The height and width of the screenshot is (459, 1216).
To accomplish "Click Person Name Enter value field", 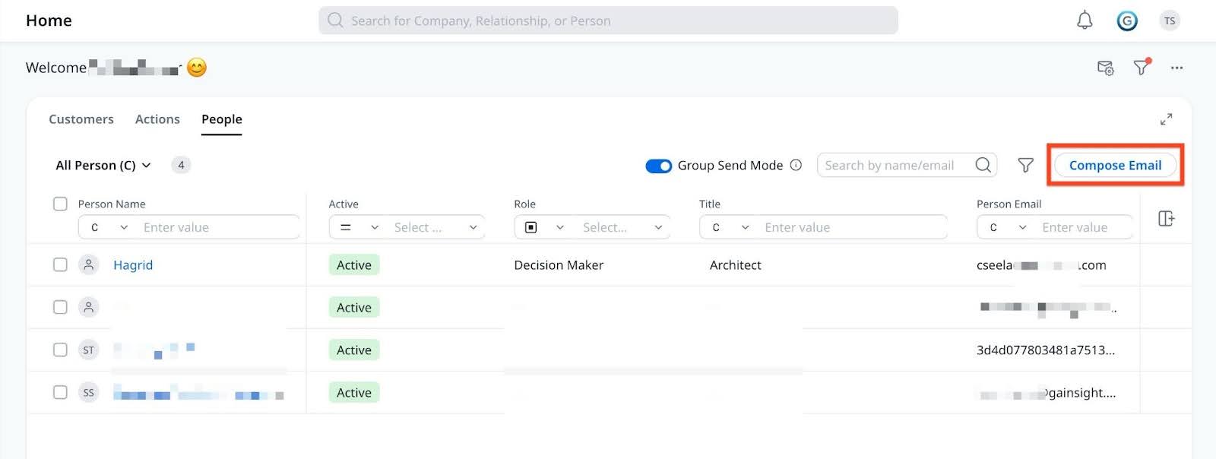I will (219, 227).
